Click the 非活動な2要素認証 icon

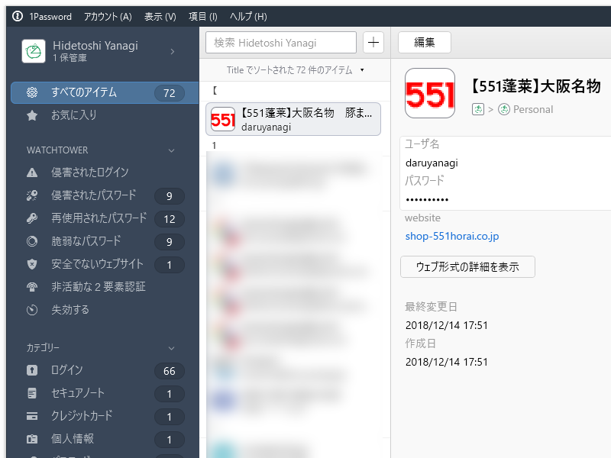[x=32, y=288]
